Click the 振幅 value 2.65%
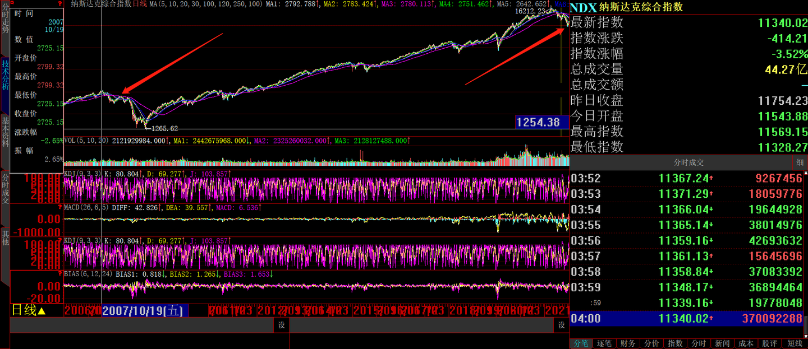 (x=54, y=160)
